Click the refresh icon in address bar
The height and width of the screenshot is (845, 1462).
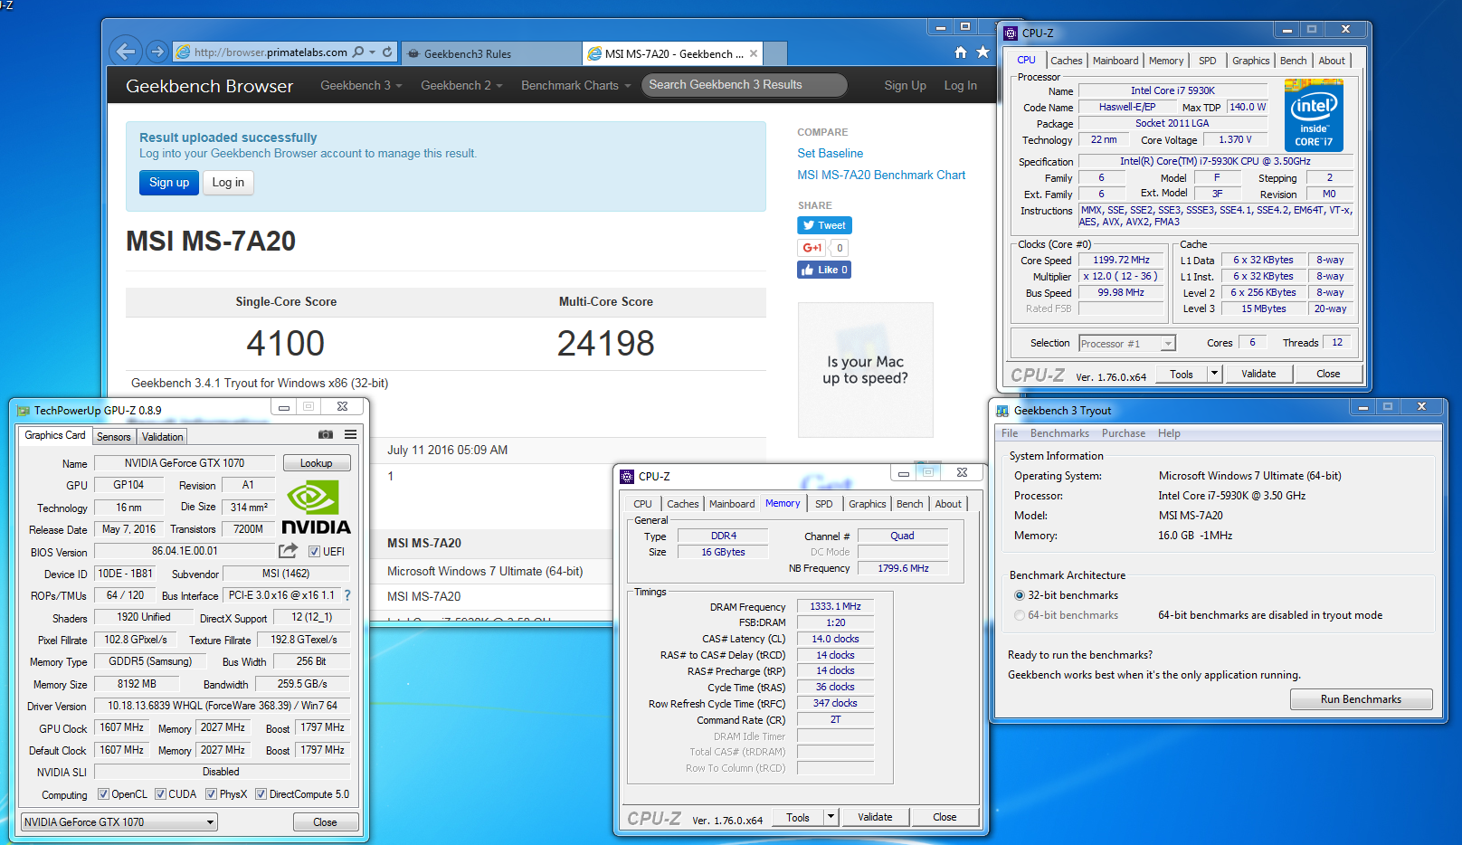point(387,52)
